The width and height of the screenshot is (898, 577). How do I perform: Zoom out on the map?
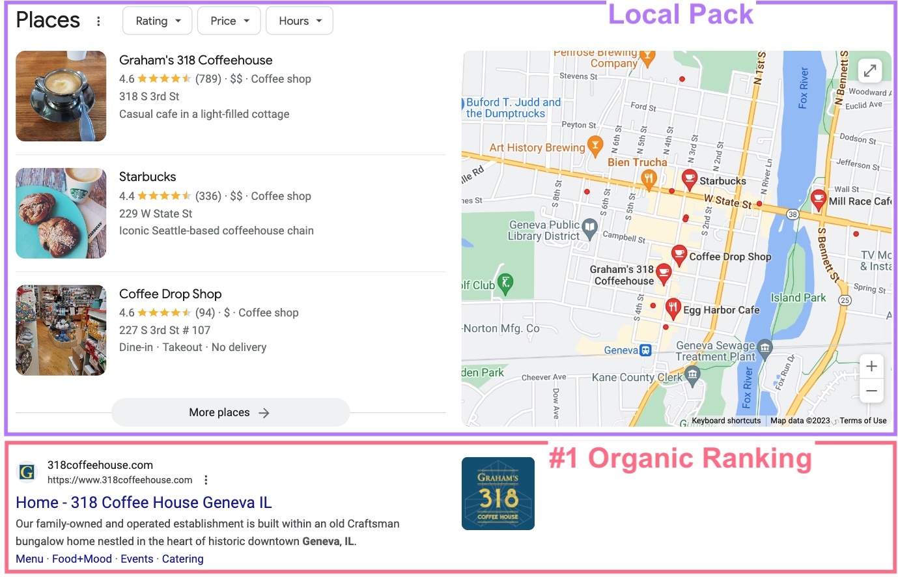(x=871, y=391)
